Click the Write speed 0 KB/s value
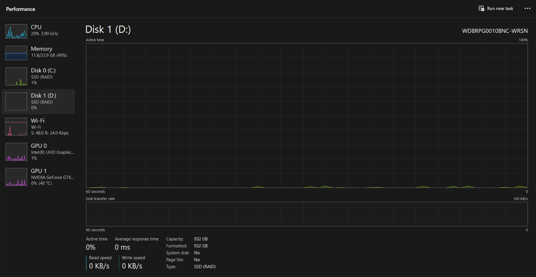 132,266
